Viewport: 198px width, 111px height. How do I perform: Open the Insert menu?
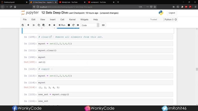pyautogui.click(x=53, y=19)
